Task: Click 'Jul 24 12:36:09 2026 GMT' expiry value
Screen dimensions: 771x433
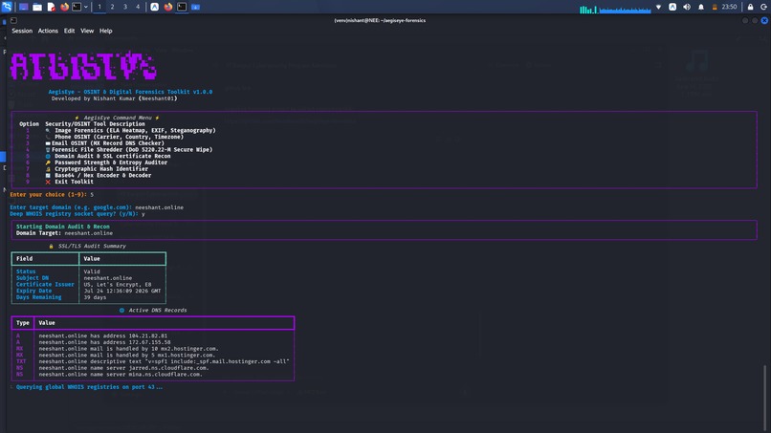Action: coord(121,291)
